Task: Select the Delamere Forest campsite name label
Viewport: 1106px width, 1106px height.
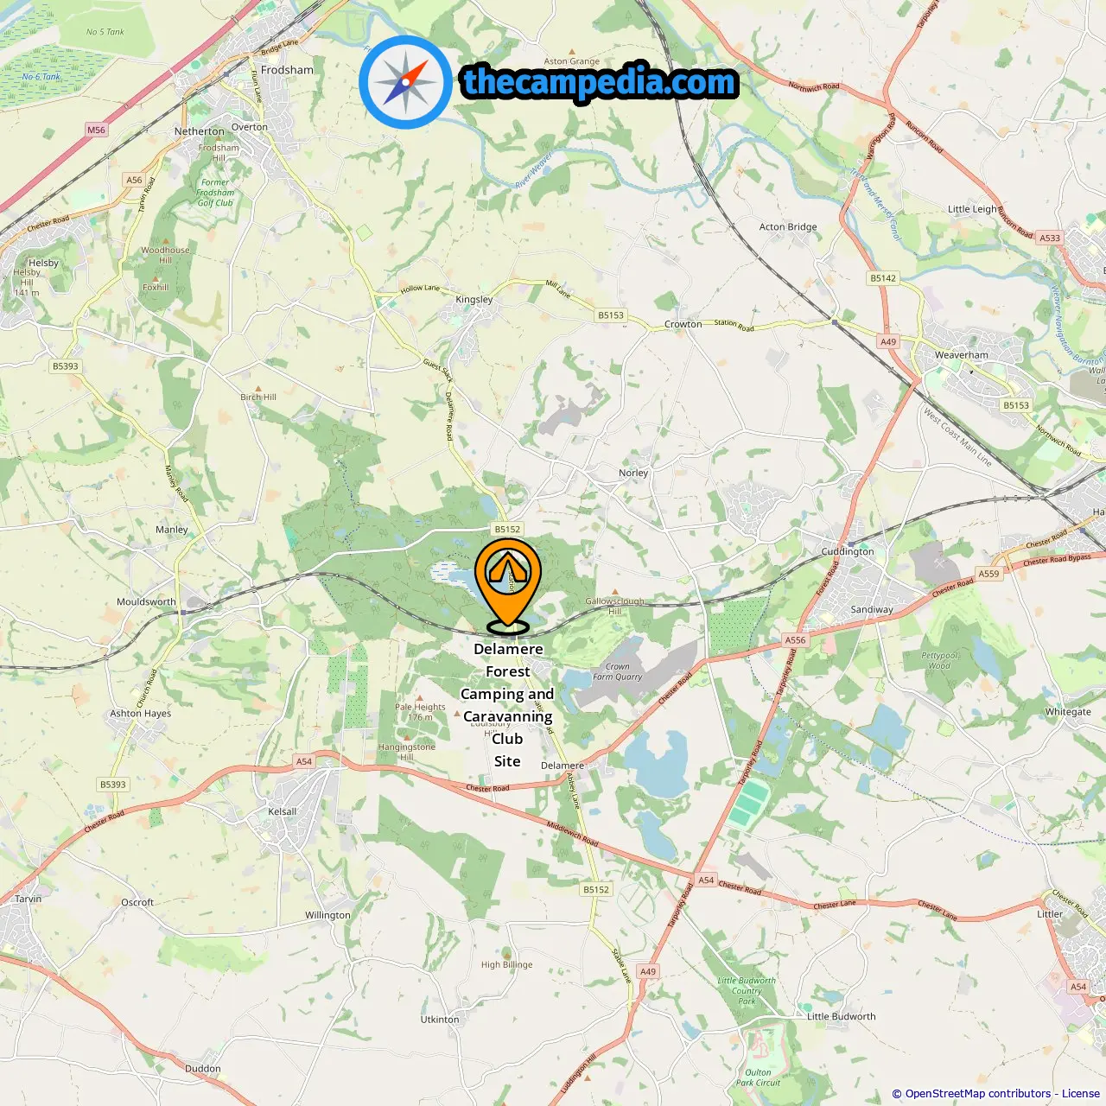Action: point(507,705)
